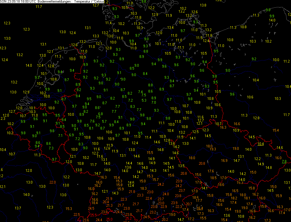Select the 19.3 orange temperature value

click(x=213, y=149)
